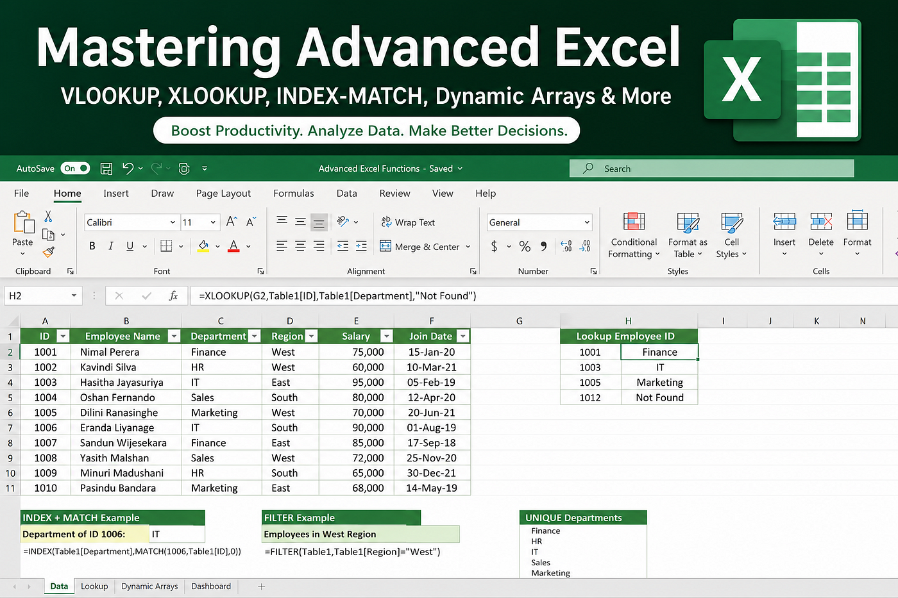Apply Percent Style to the cell
The width and height of the screenshot is (898, 598).
525,246
